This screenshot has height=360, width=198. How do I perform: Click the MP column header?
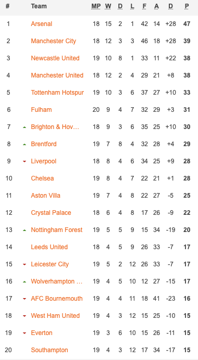[x=96, y=6]
